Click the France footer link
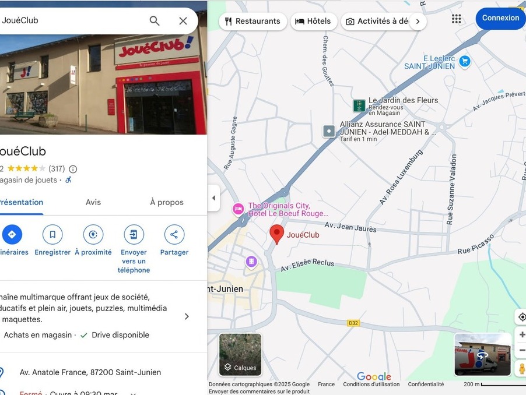 pyautogui.click(x=326, y=385)
